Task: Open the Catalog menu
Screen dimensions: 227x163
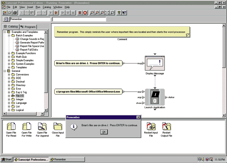Action: pos(47,7)
